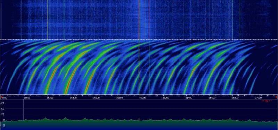278x130 pixels.
Task: Tune to 35400 on the frequency ruler
Action: click(73, 98)
